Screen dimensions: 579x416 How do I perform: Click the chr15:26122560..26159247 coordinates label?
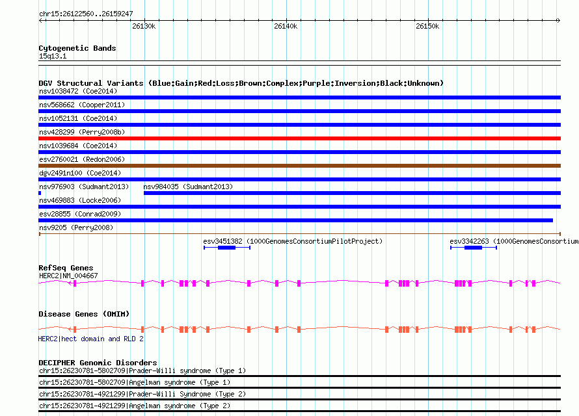pos(86,14)
